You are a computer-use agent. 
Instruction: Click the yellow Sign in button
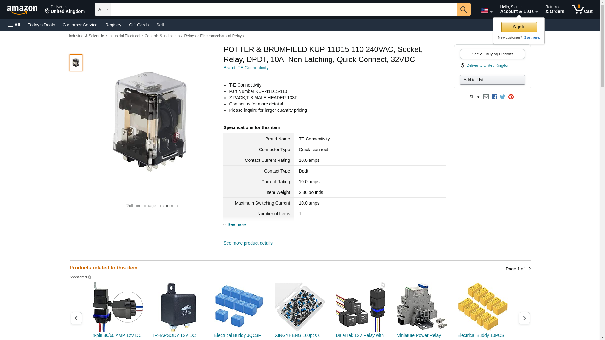[519, 27]
